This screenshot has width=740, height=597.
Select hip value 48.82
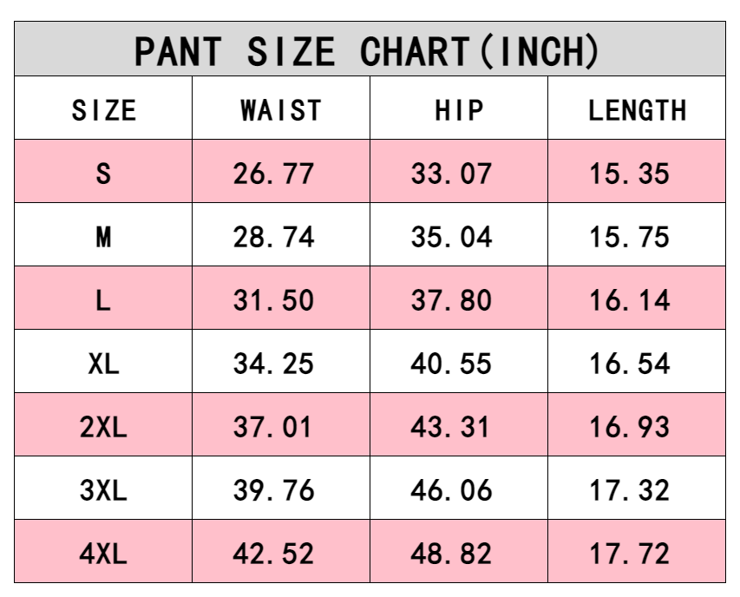[451, 554]
